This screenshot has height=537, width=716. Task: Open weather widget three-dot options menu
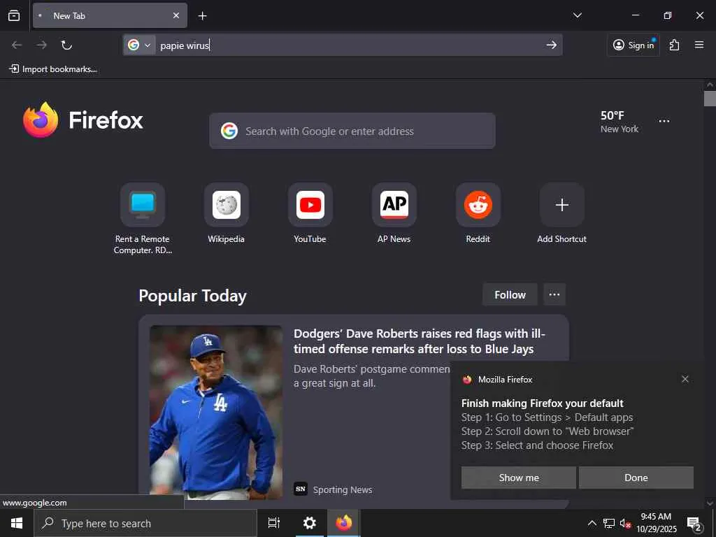[664, 121]
